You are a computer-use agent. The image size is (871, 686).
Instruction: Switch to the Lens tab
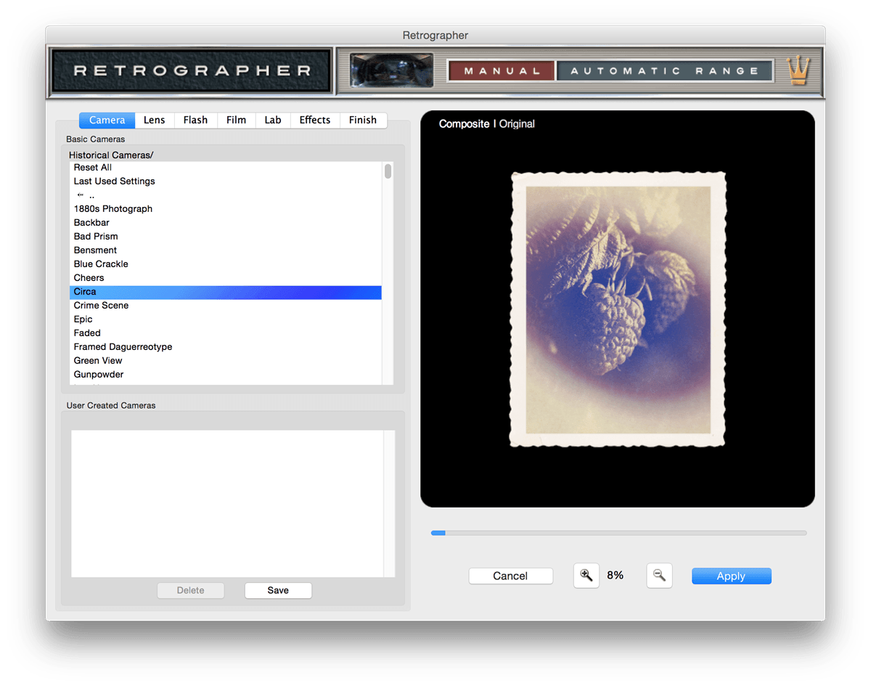coord(154,120)
